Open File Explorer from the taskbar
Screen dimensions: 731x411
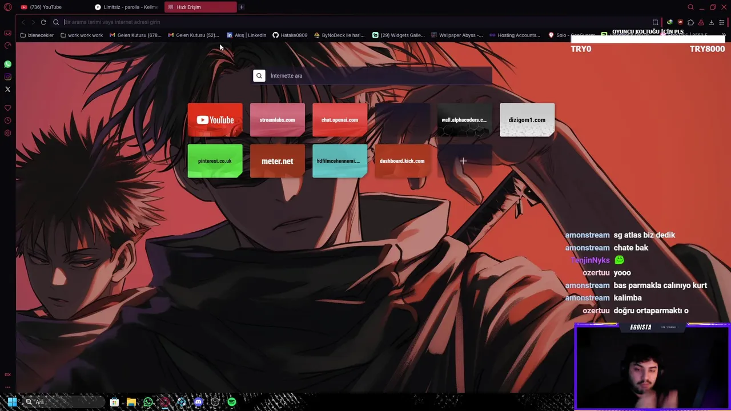pyautogui.click(x=131, y=402)
